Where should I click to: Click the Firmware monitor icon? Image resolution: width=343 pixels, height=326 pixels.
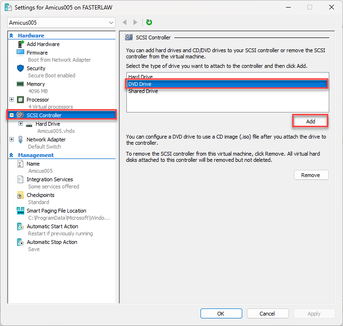click(x=20, y=53)
